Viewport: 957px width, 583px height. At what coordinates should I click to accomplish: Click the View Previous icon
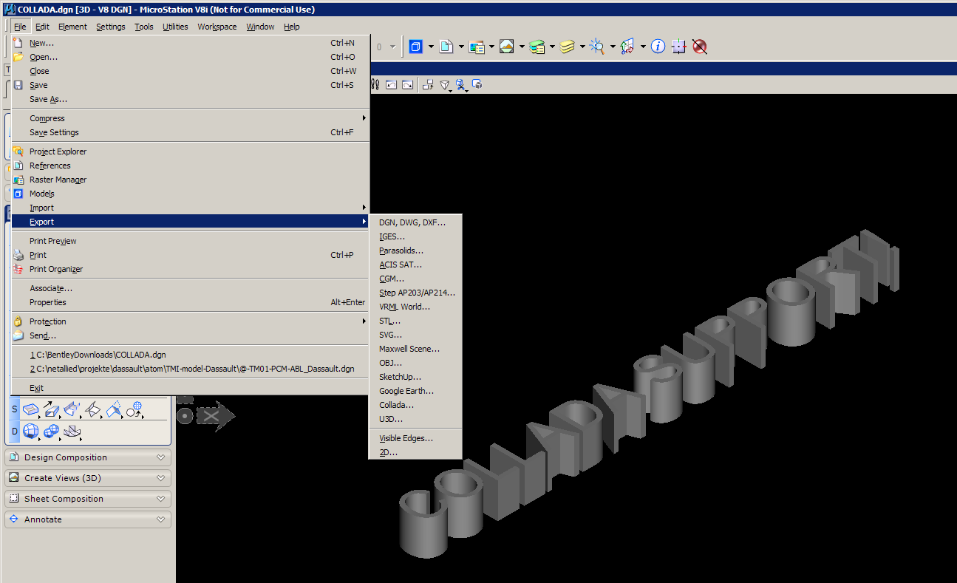392,85
